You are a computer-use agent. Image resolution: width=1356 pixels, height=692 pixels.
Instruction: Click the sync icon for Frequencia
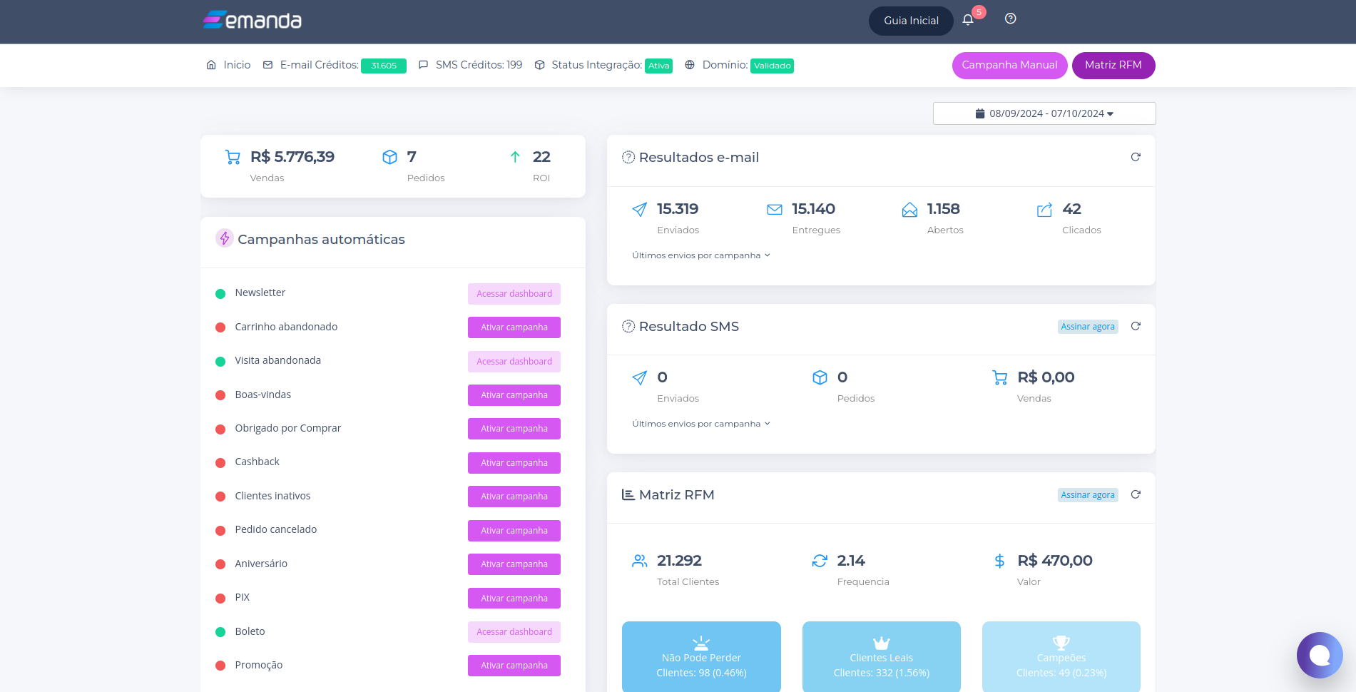point(820,561)
